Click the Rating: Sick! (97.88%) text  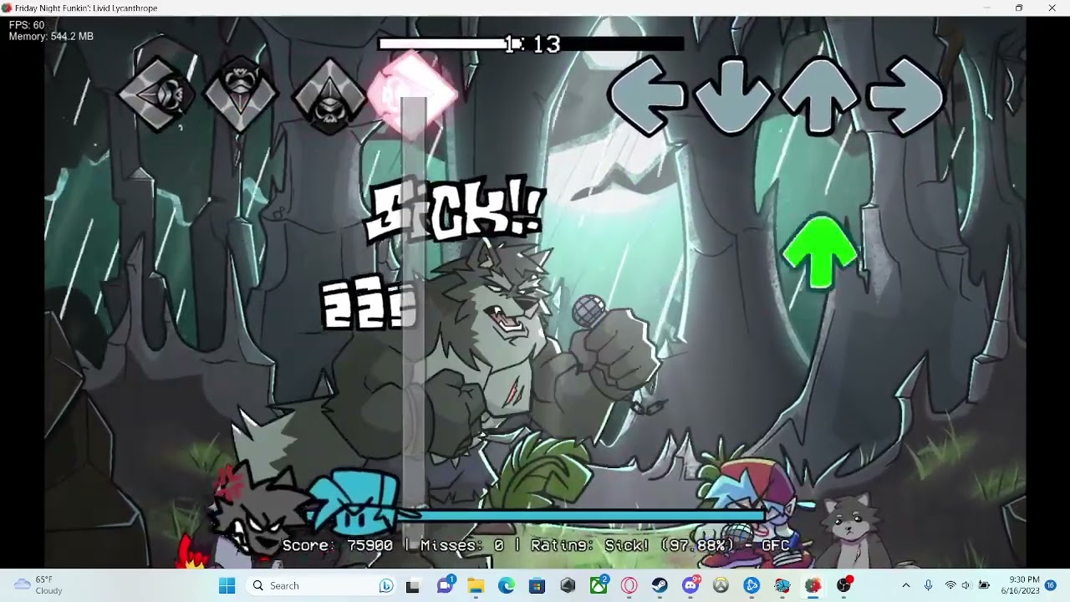tap(632, 545)
